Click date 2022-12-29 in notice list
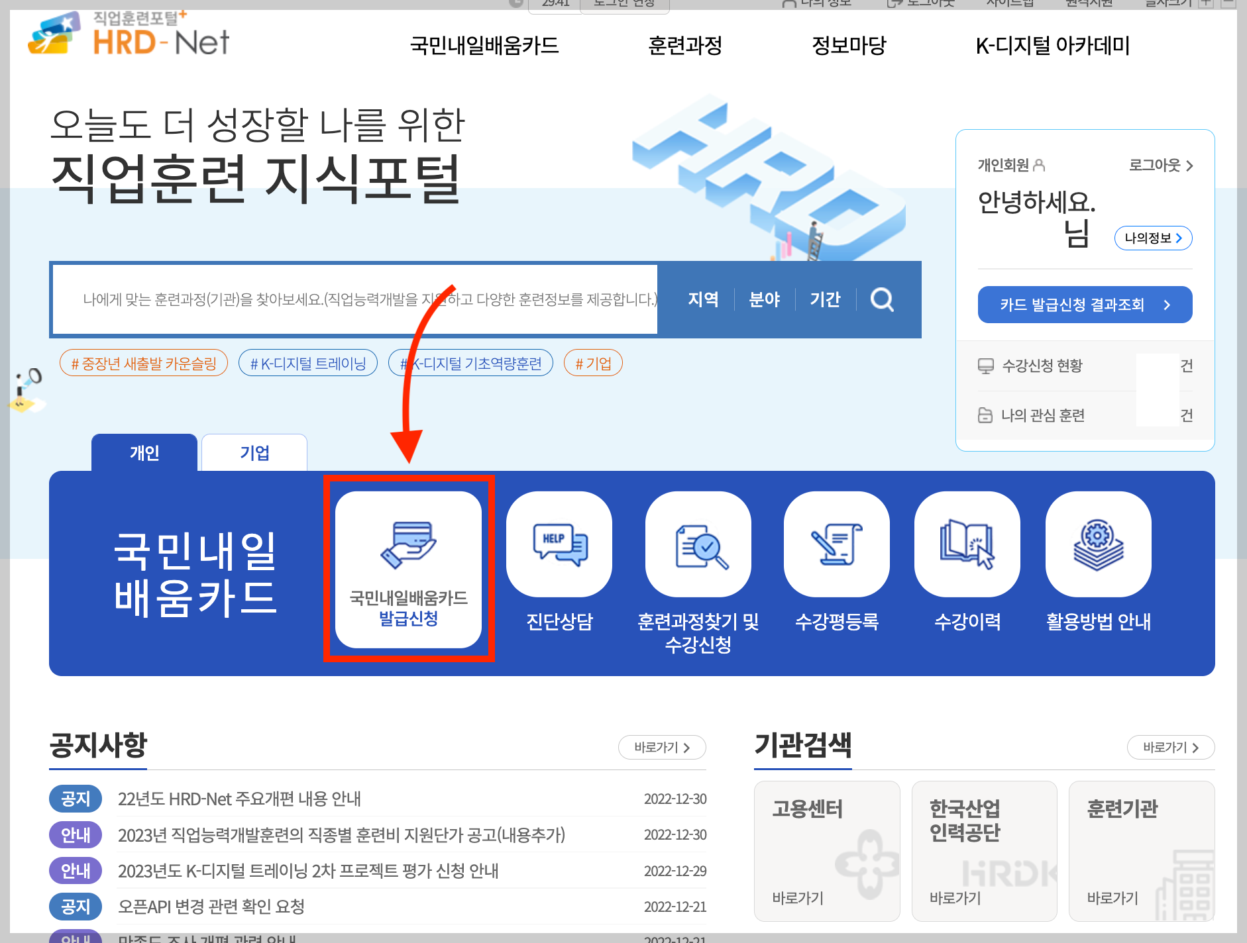Image resolution: width=1247 pixels, height=943 pixels. (675, 871)
